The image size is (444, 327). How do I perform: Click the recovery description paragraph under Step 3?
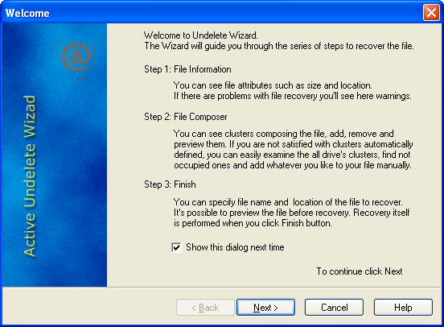[292, 213]
